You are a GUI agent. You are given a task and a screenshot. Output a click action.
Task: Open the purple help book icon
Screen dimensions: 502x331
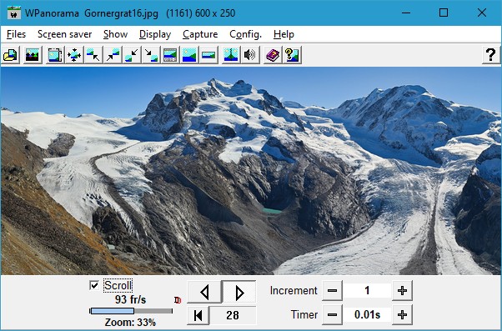click(x=273, y=55)
